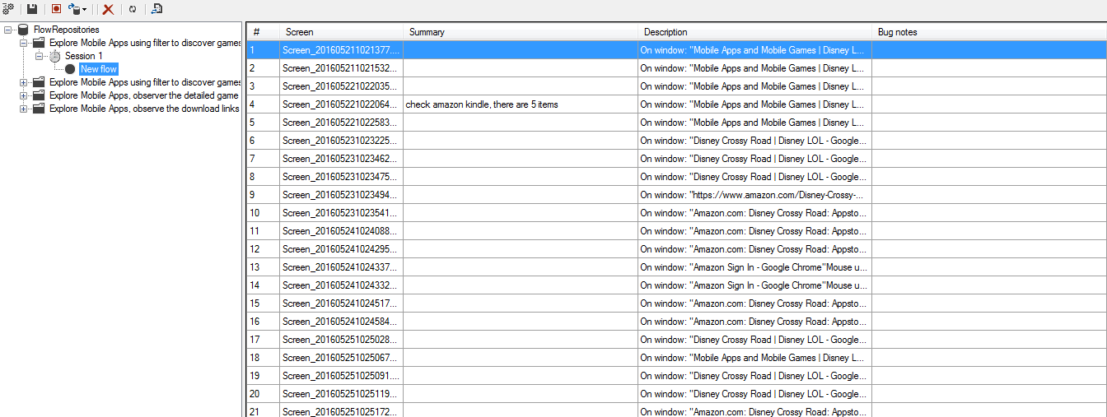Click row number 9 cell
Screen dimensions: 1107x417
coord(263,195)
